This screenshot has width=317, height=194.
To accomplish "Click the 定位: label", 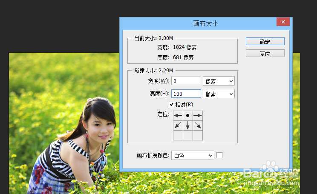I will [x=163, y=114].
